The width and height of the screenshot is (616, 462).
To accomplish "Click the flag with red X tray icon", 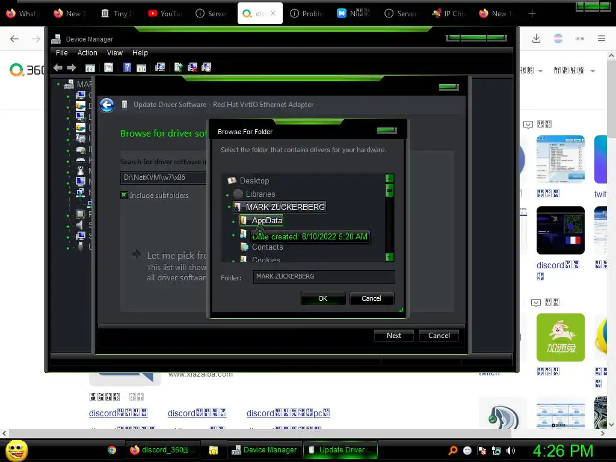I will click(x=482, y=451).
